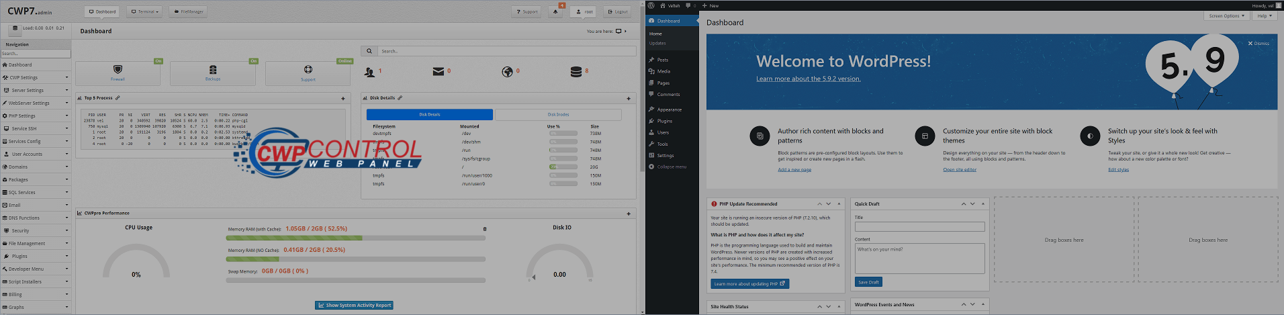Move PHP Update Recommended panel down arrow
This screenshot has width=1284, height=315.
click(829, 204)
